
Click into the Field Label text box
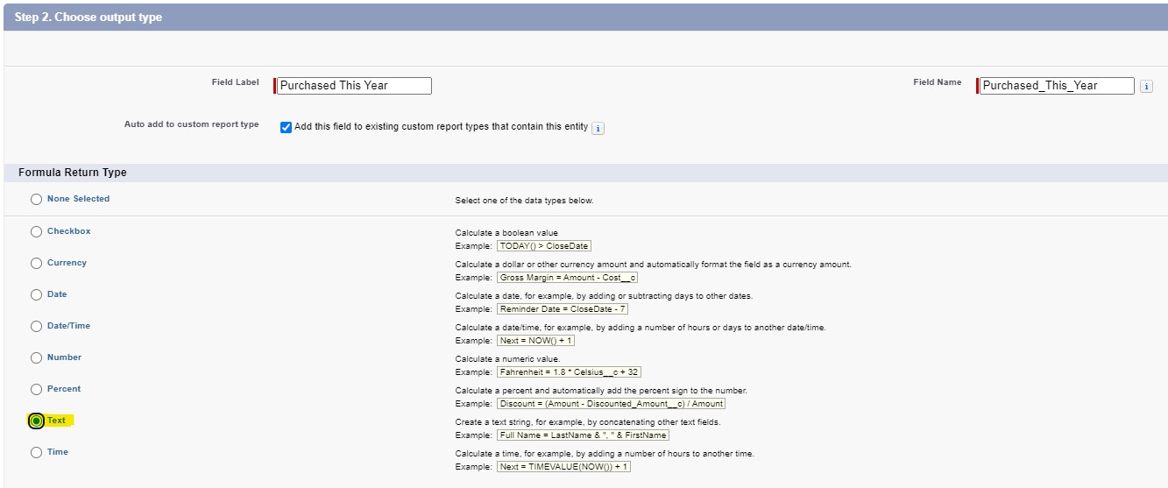(x=354, y=86)
